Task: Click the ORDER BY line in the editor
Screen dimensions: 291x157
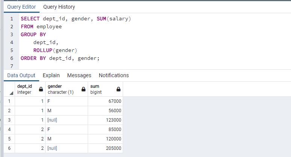Action: point(60,58)
